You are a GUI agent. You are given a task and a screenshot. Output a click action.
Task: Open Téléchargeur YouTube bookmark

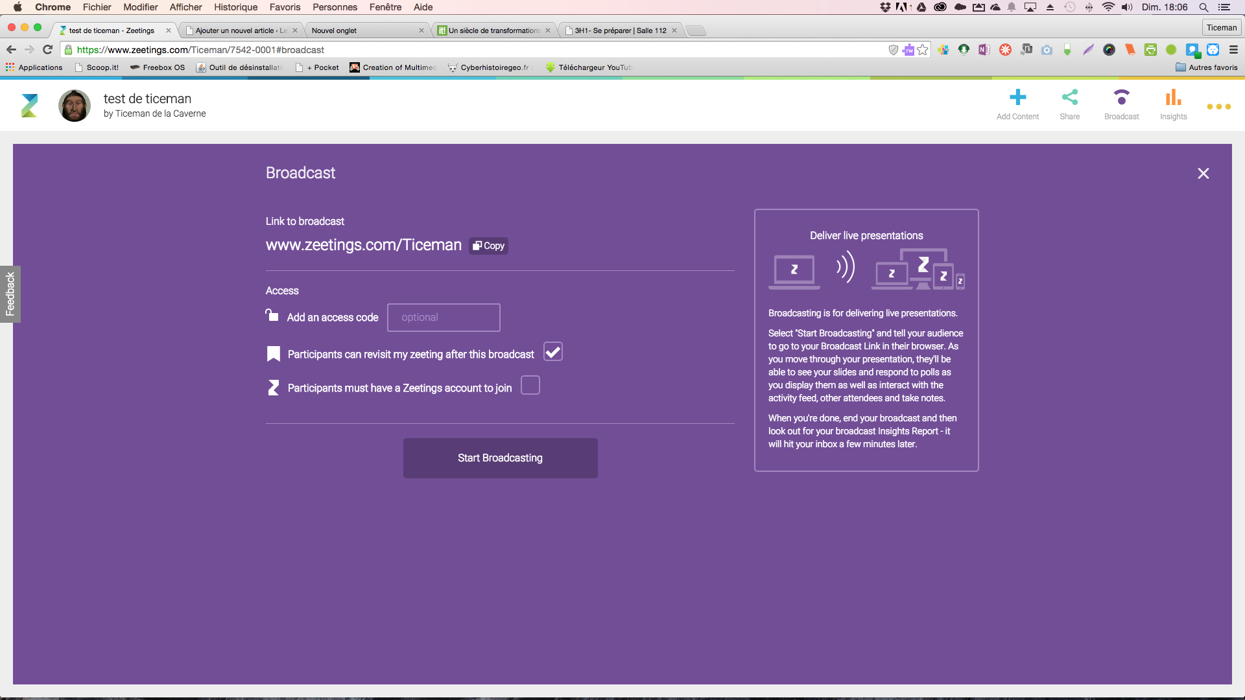[x=589, y=67]
